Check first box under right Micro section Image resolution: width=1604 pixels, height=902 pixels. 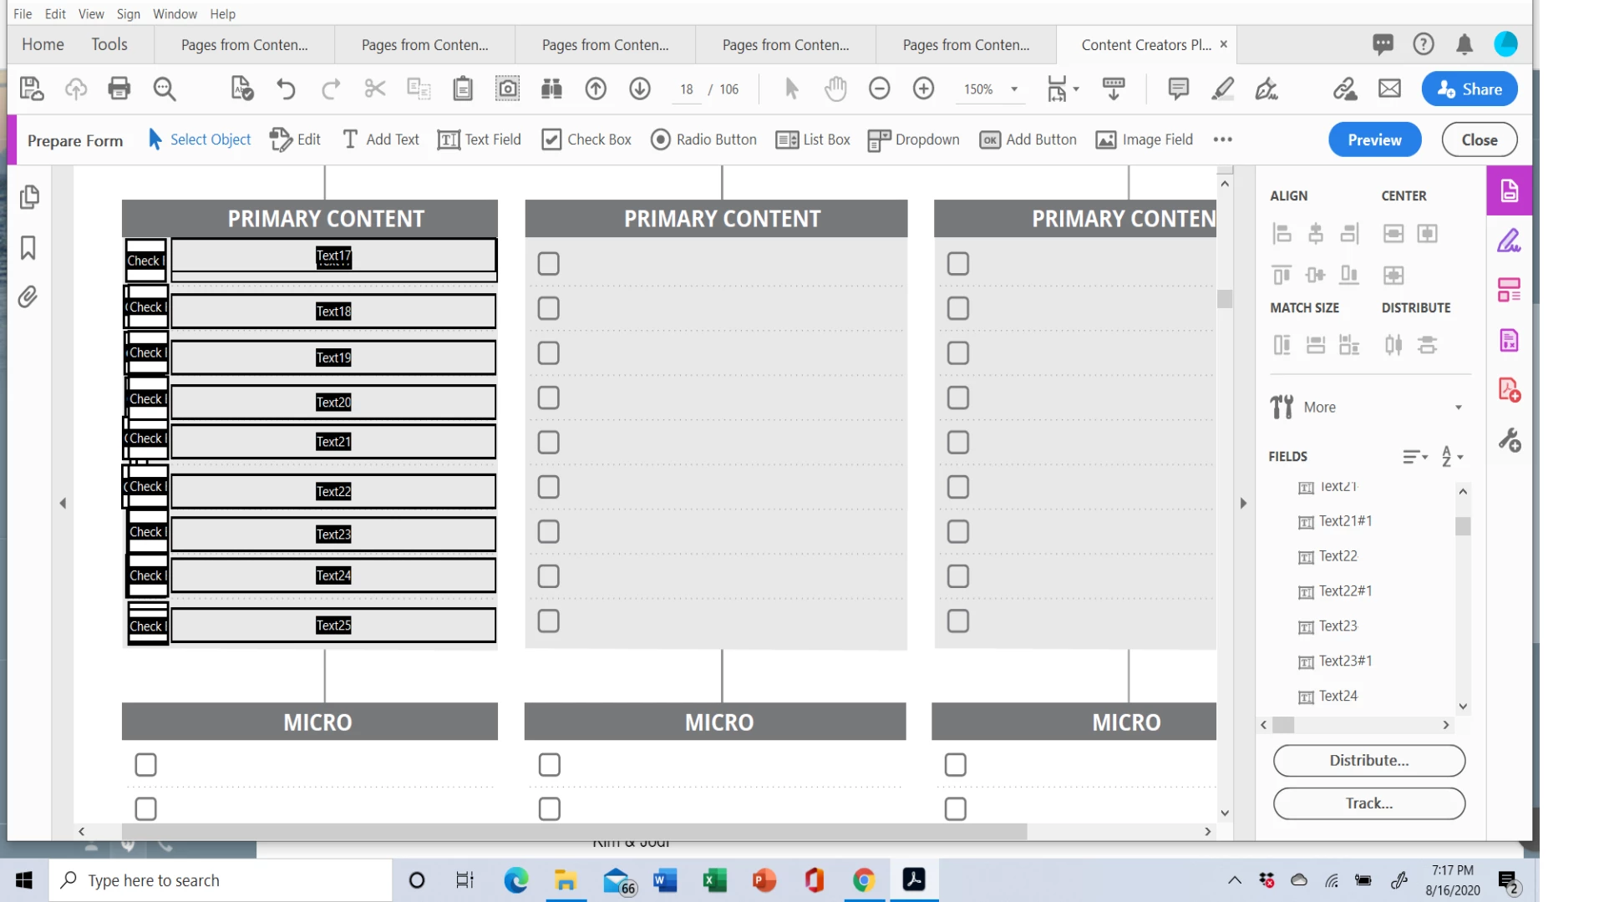coord(956,765)
